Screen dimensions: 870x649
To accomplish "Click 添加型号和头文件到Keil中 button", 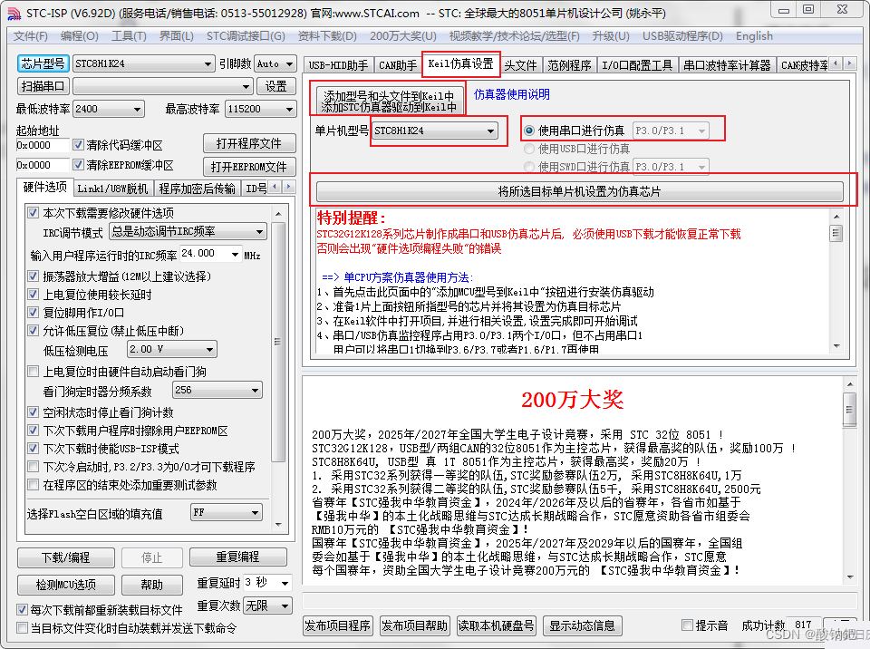I will (x=389, y=101).
